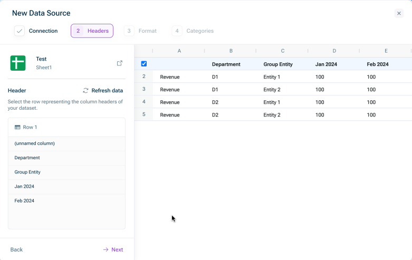Go to the Headers step tab

coord(92,31)
